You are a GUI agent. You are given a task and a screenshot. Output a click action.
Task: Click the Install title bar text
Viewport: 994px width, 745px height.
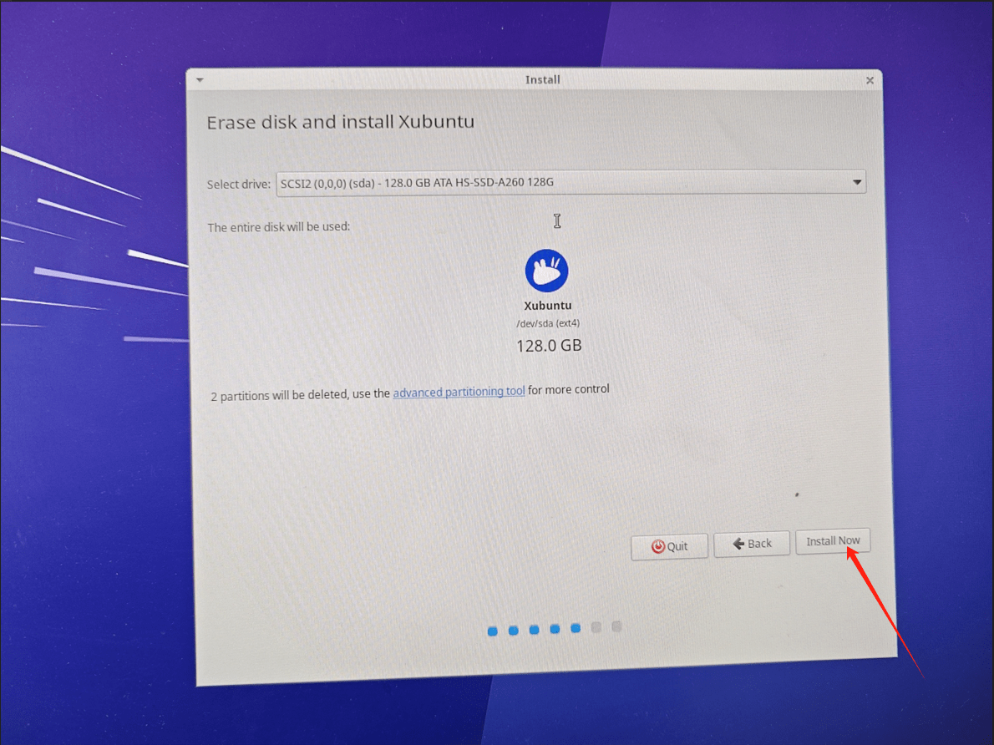click(x=543, y=80)
